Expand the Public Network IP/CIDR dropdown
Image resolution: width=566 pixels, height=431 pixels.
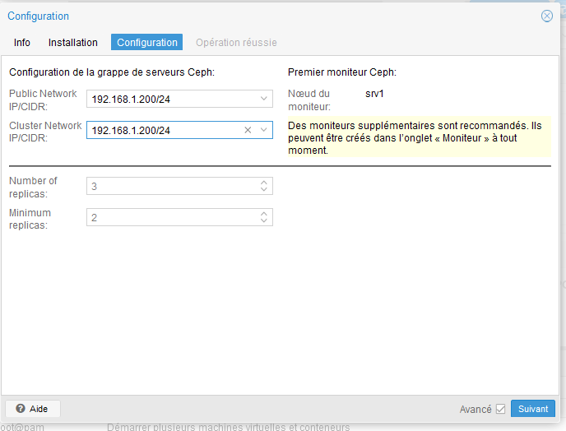tap(264, 99)
